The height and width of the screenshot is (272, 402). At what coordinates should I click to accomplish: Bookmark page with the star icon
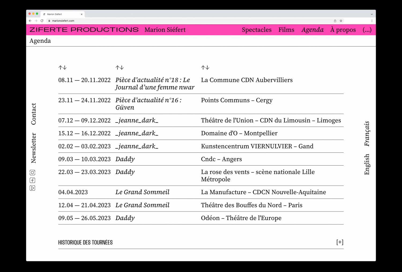[x=341, y=21]
